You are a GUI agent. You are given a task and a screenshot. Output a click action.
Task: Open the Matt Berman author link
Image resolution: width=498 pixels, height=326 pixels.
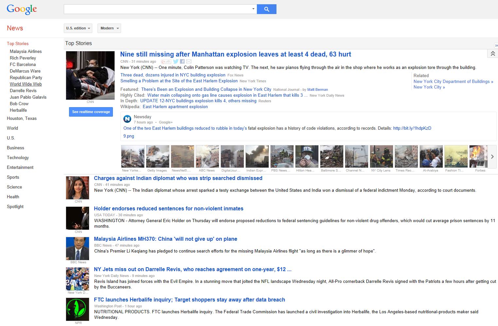(317, 90)
